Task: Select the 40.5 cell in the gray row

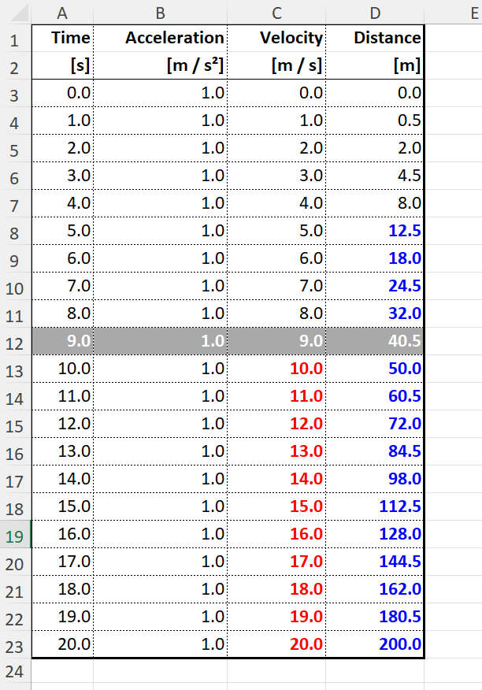Action: coord(375,342)
